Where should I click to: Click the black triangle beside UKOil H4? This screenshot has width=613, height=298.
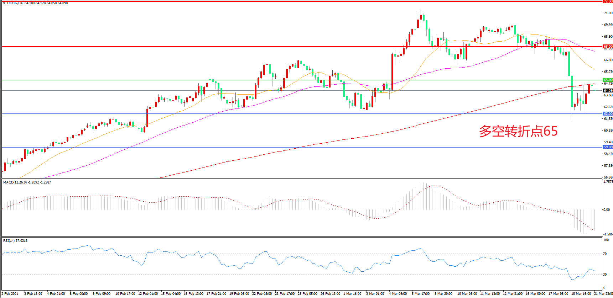coord(4,3)
